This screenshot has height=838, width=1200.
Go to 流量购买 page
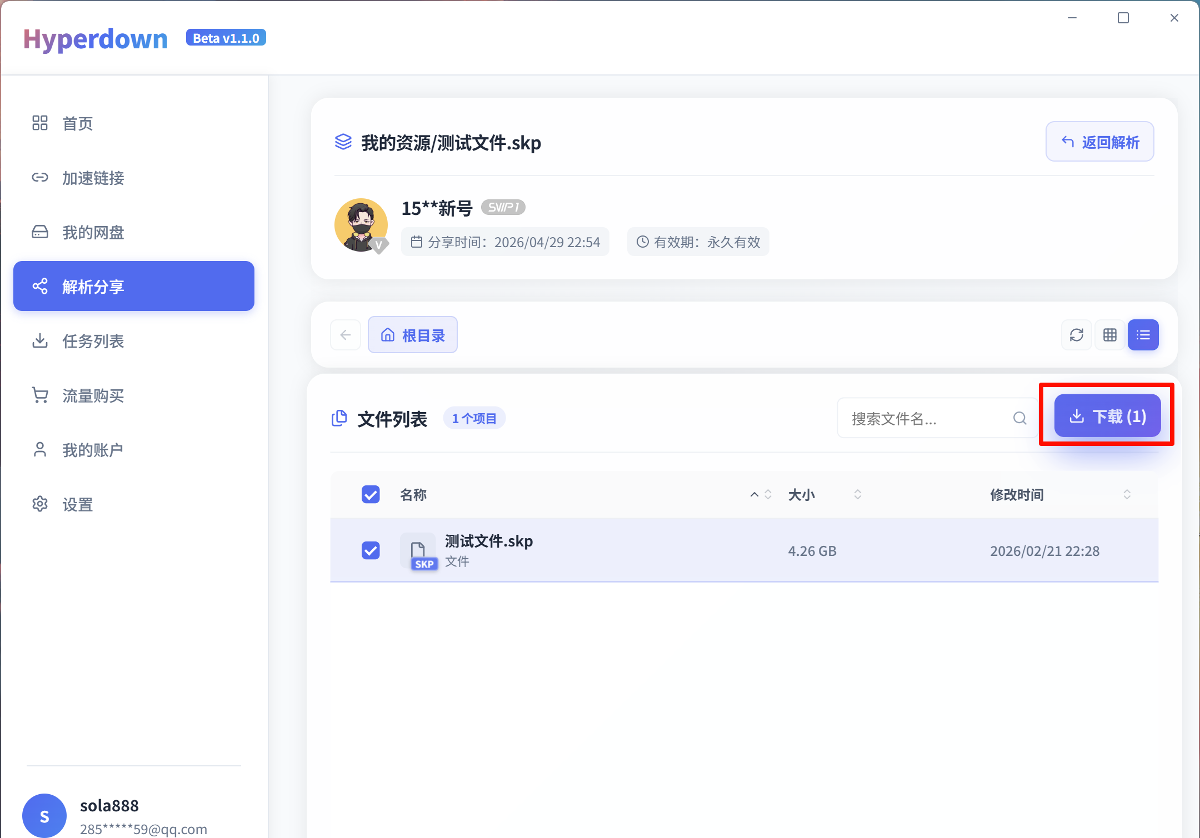pos(133,395)
